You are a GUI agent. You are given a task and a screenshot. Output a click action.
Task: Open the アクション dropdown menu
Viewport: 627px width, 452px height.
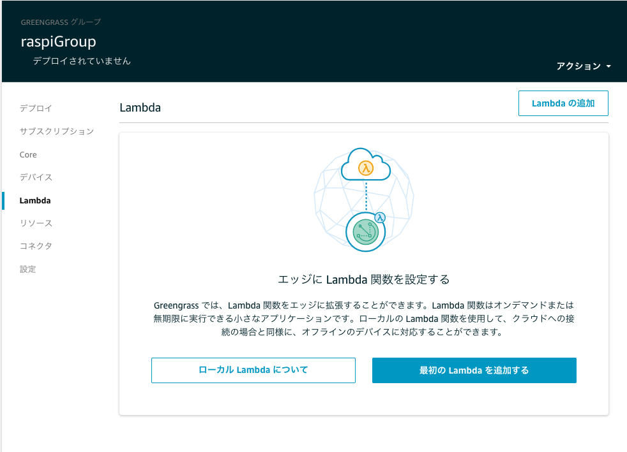[584, 66]
